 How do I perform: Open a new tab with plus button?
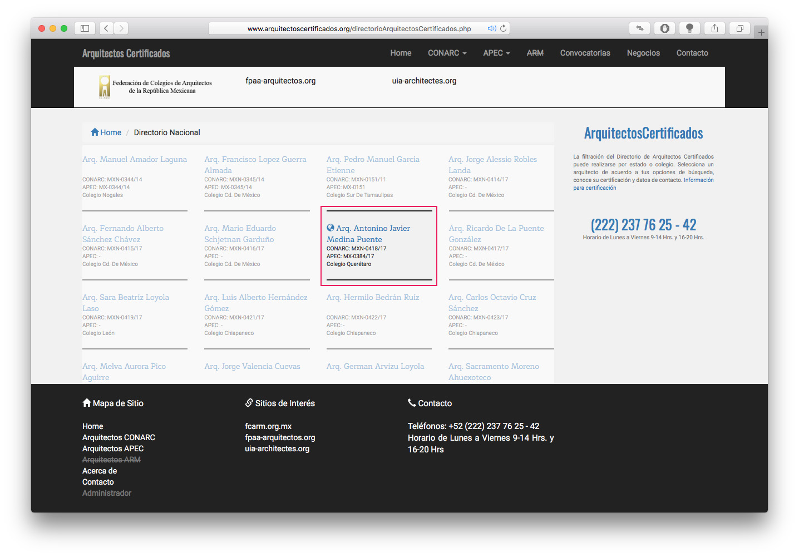pyautogui.click(x=761, y=32)
